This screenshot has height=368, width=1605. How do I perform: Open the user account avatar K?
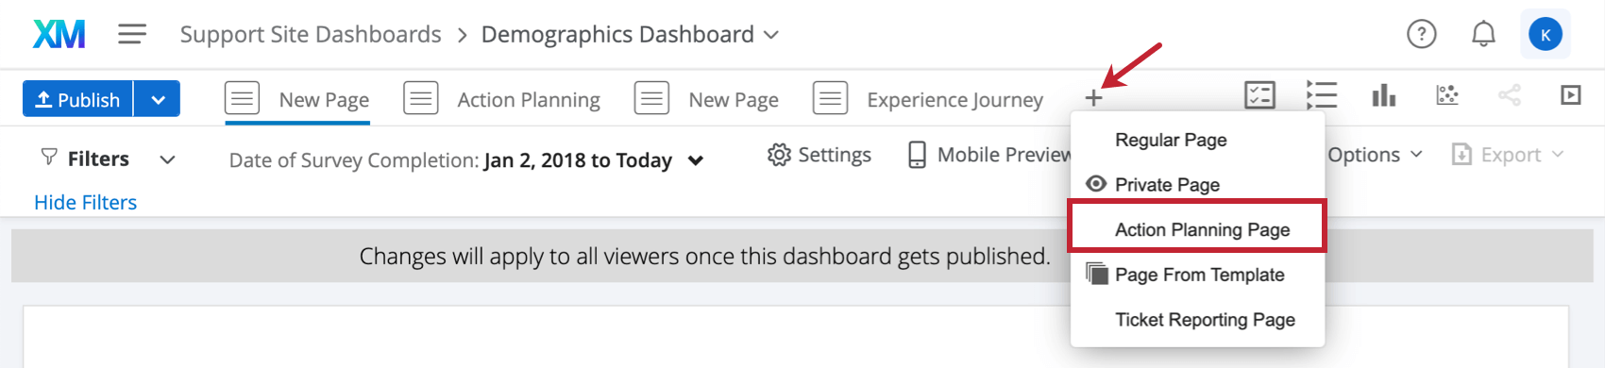pos(1546,35)
